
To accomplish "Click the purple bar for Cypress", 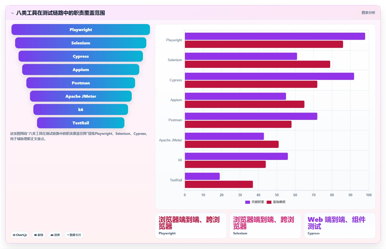I will tap(269, 76).
